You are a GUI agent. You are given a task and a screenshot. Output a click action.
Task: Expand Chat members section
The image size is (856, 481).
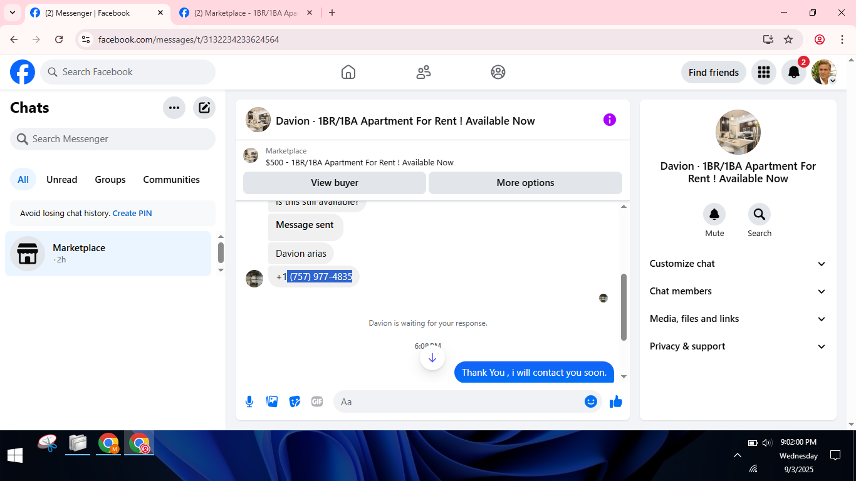[x=738, y=291]
